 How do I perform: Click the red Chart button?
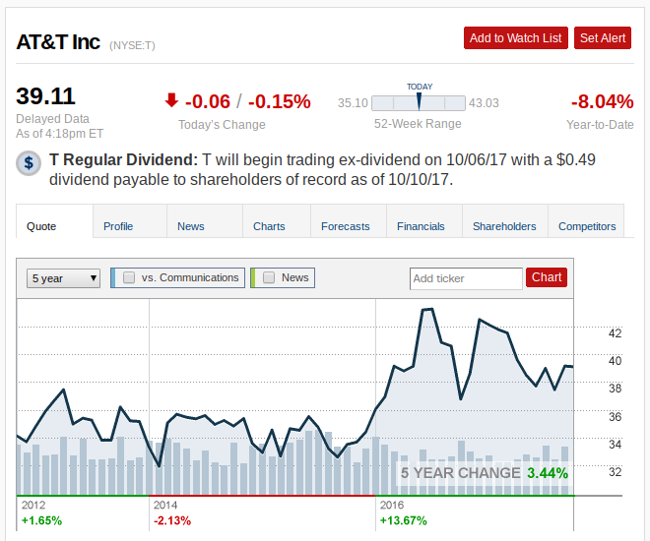(x=547, y=277)
